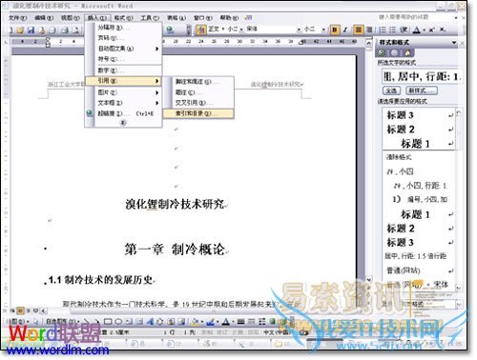
Task: Click the New blank document icon
Action: pyautogui.click(x=10, y=30)
